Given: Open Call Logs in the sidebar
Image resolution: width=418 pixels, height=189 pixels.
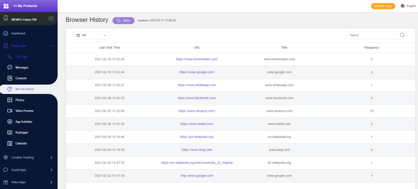Looking at the screenshot, I should click(x=21, y=56).
